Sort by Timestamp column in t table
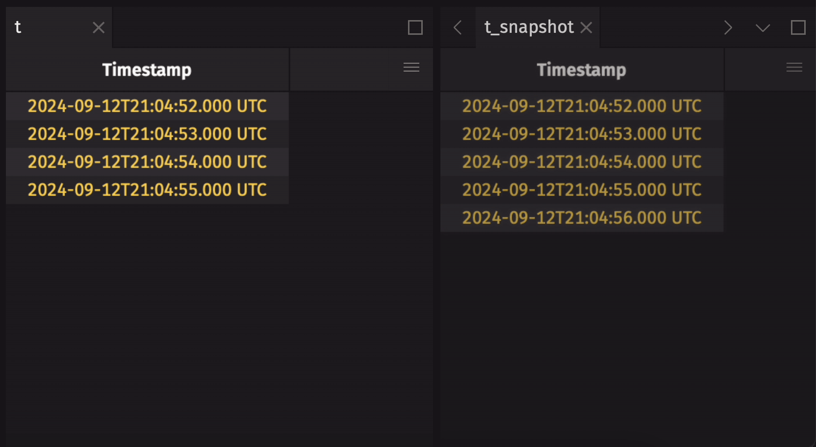This screenshot has width=816, height=447. point(147,70)
